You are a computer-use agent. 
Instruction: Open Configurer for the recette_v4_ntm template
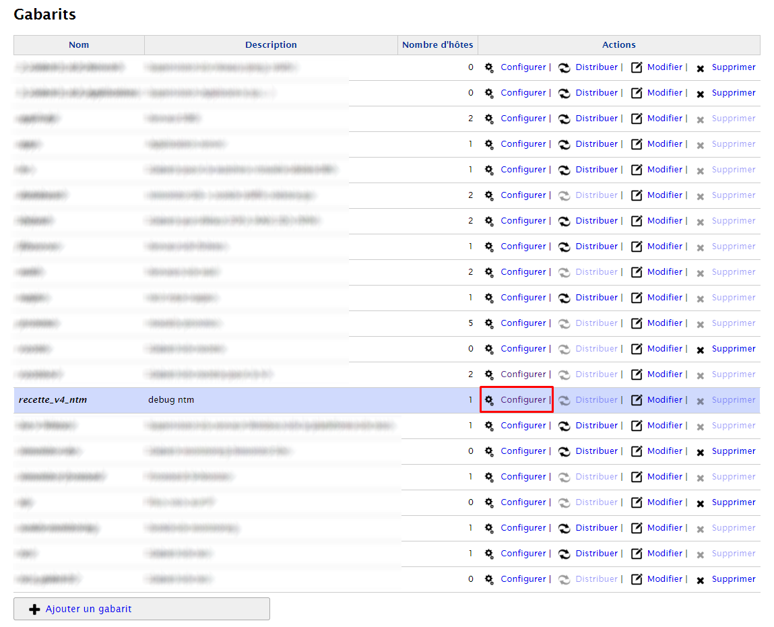pos(523,399)
